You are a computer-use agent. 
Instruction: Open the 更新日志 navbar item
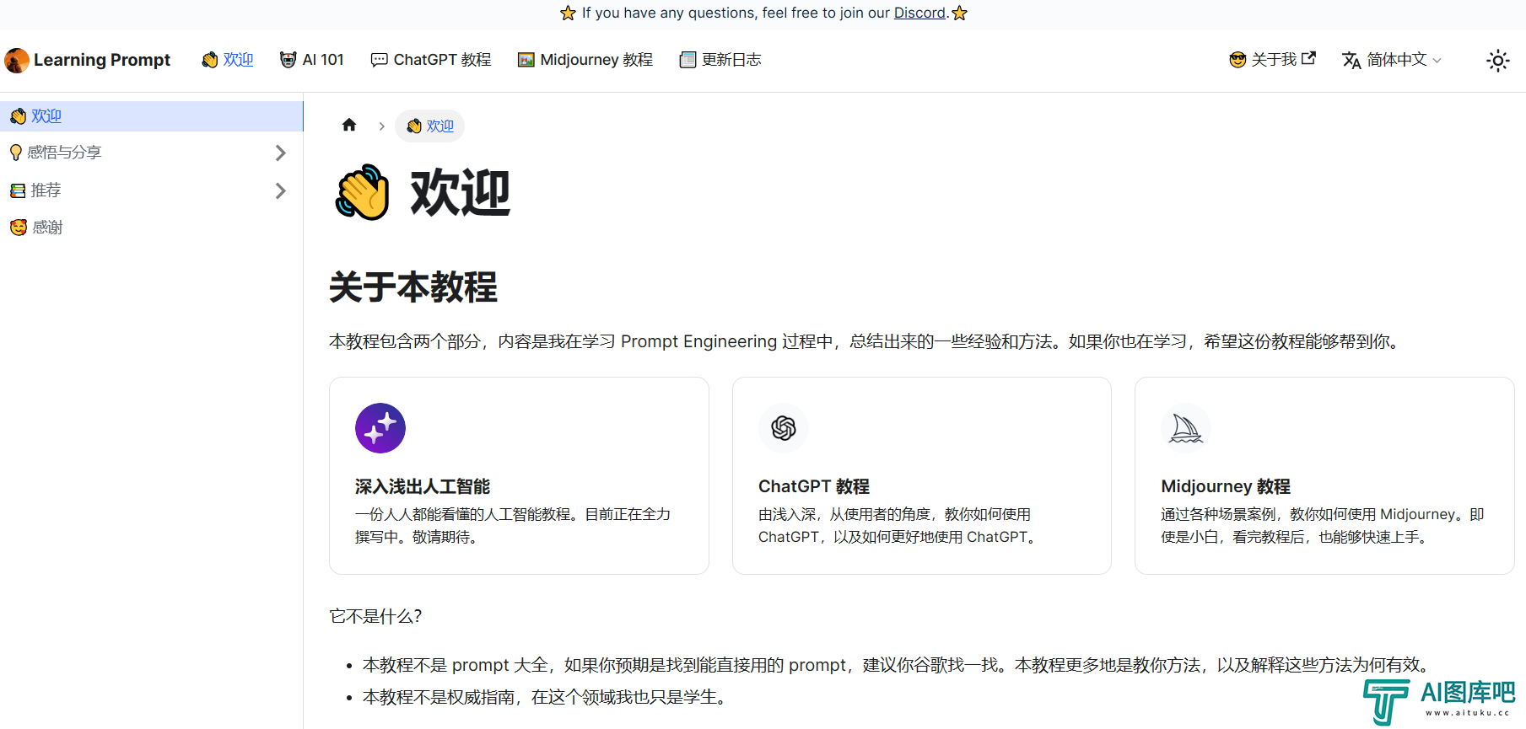[x=720, y=60]
